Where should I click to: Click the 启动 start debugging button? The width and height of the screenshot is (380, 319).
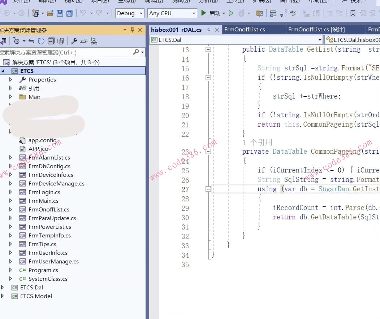(x=212, y=13)
